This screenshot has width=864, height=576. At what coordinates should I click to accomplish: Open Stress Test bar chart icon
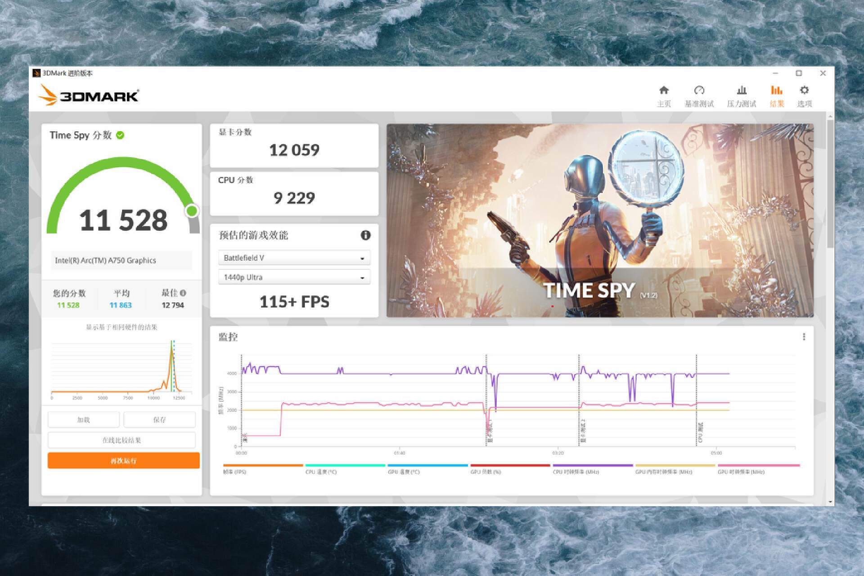coord(742,90)
